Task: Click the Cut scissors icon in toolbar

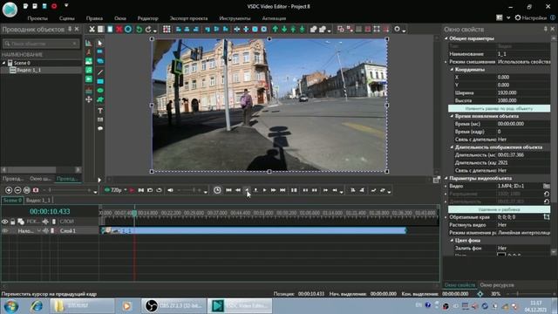Action: pos(92,29)
